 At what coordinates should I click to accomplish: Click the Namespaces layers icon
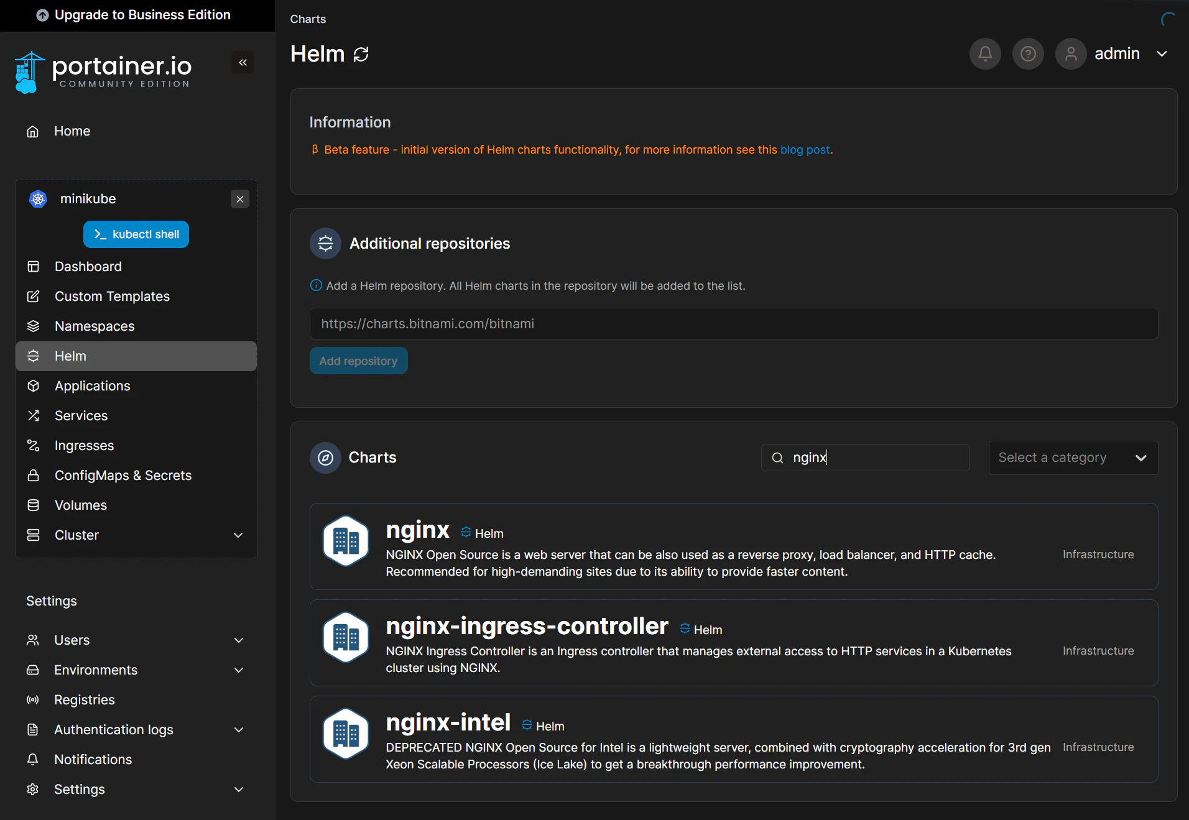pos(34,326)
